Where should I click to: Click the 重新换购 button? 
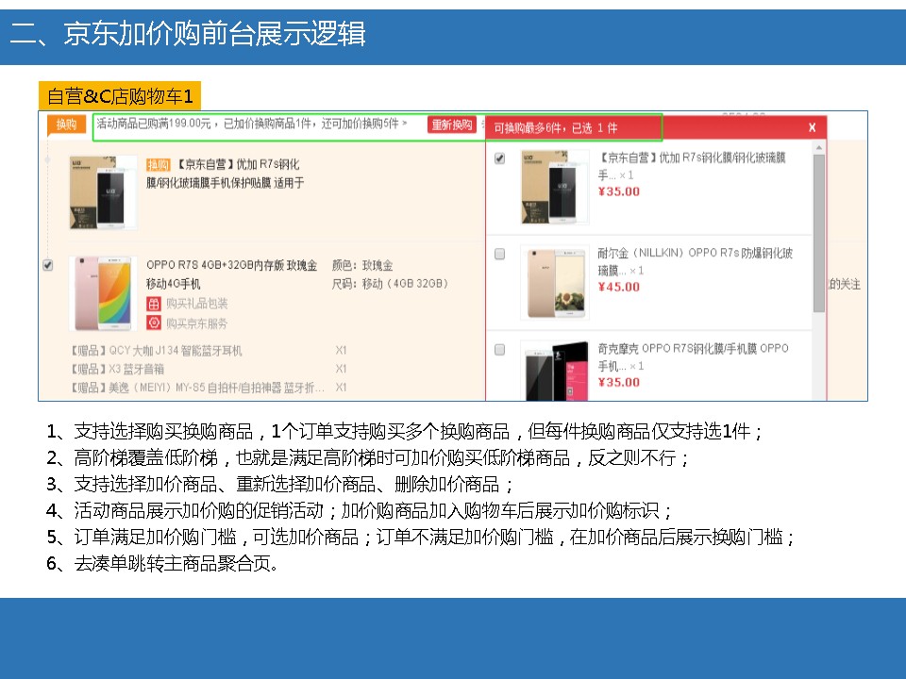452,124
